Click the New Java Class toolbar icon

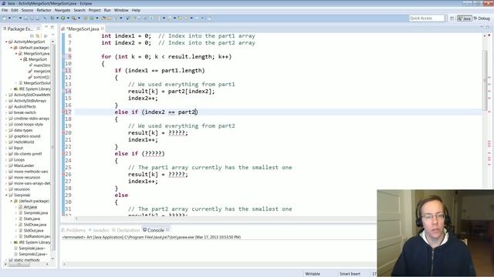(x=92, y=18)
